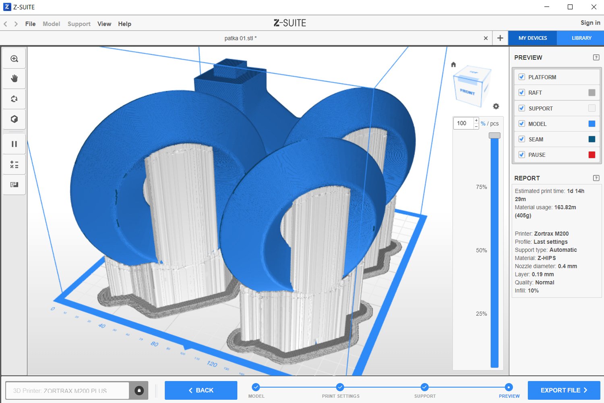Select the rotate view tool

(14, 99)
